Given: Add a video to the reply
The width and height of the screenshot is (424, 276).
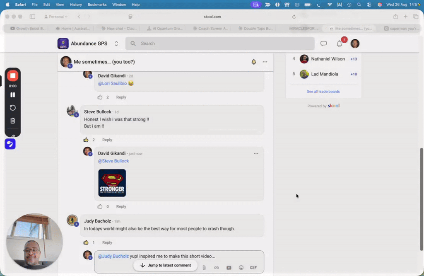Looking at the screenshot, I should 229,268.
